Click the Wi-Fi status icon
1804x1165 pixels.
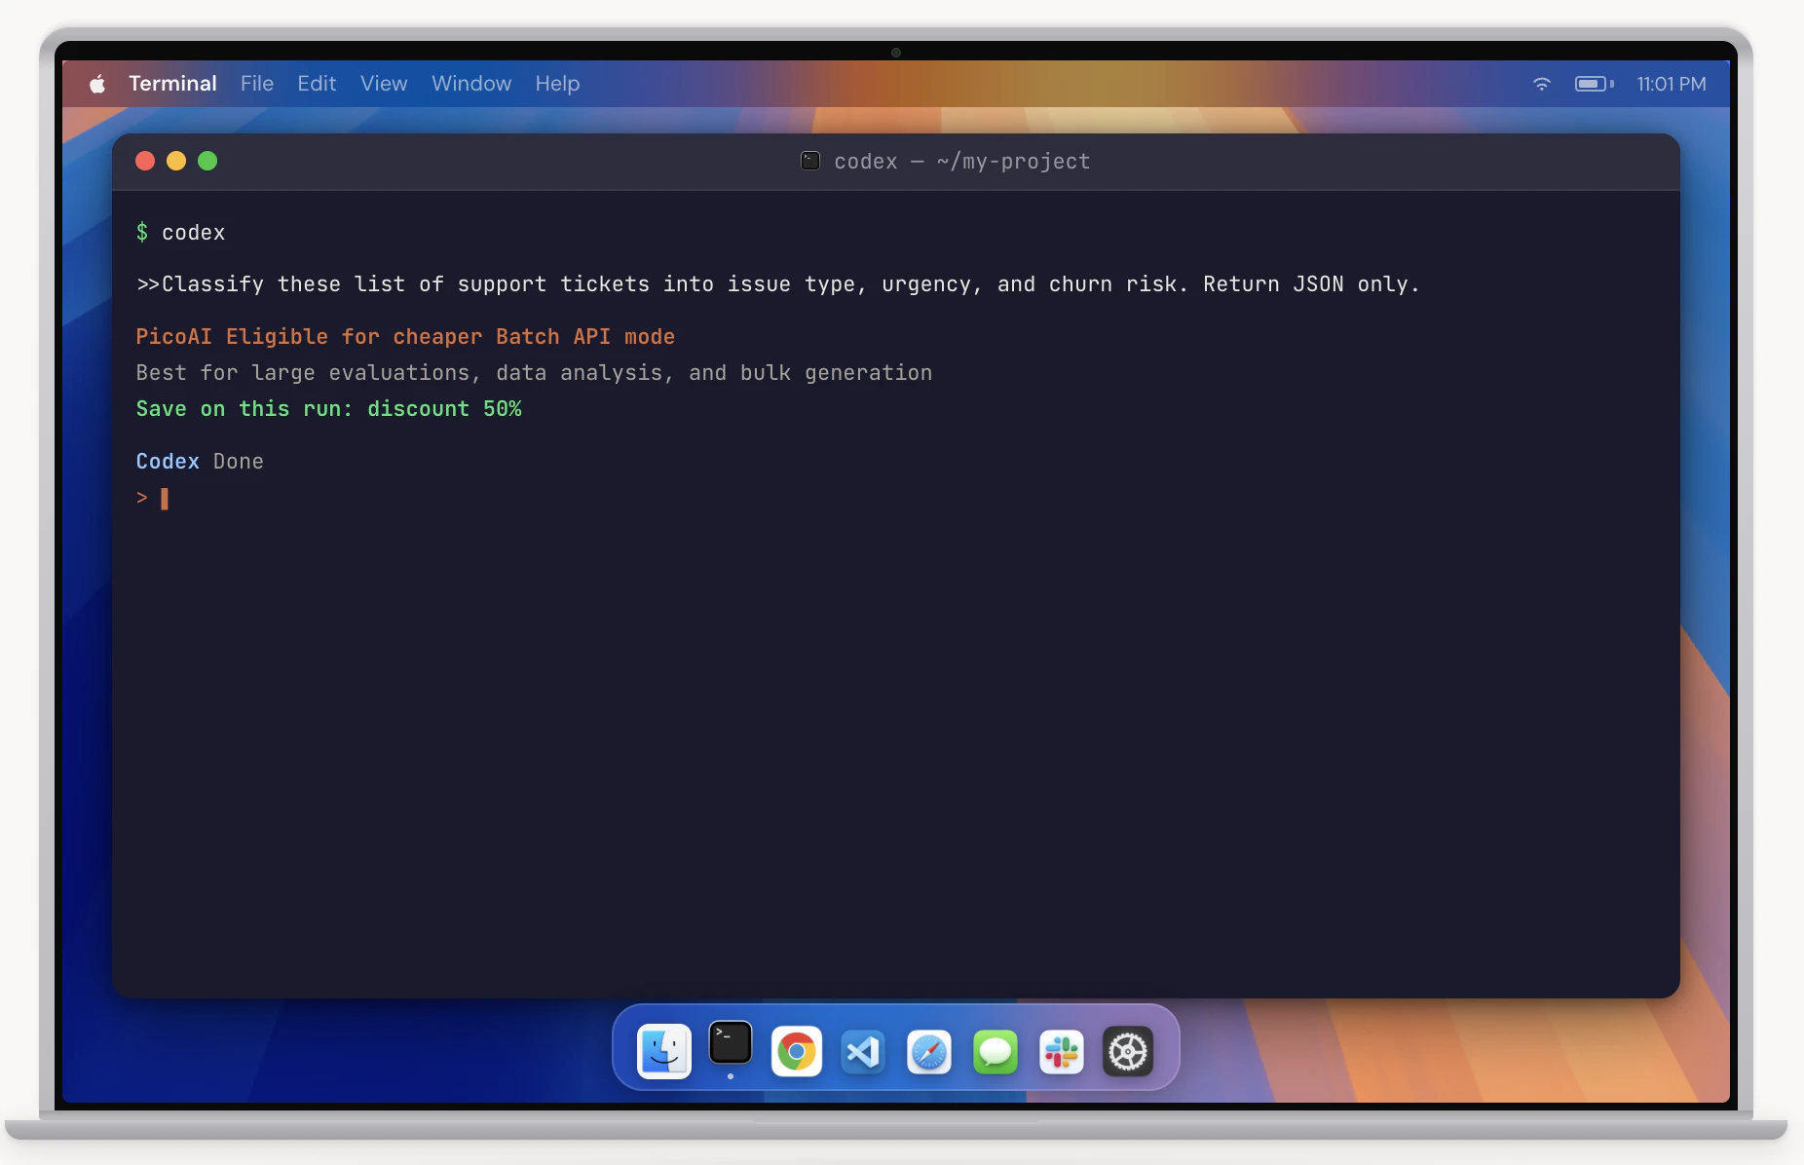[x=1542, y=85]
